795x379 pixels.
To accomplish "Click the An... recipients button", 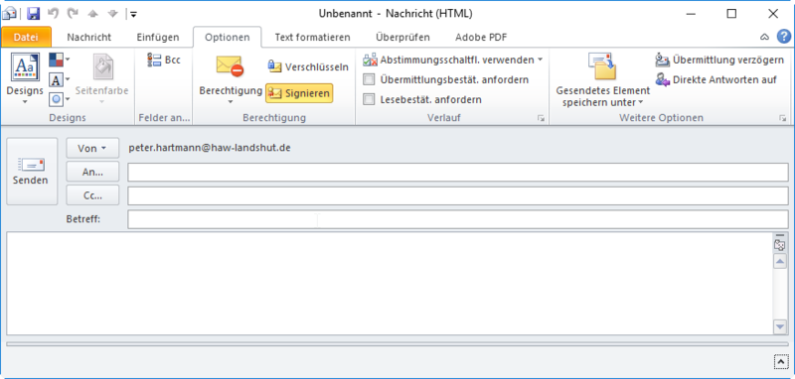I will point(92,171).
